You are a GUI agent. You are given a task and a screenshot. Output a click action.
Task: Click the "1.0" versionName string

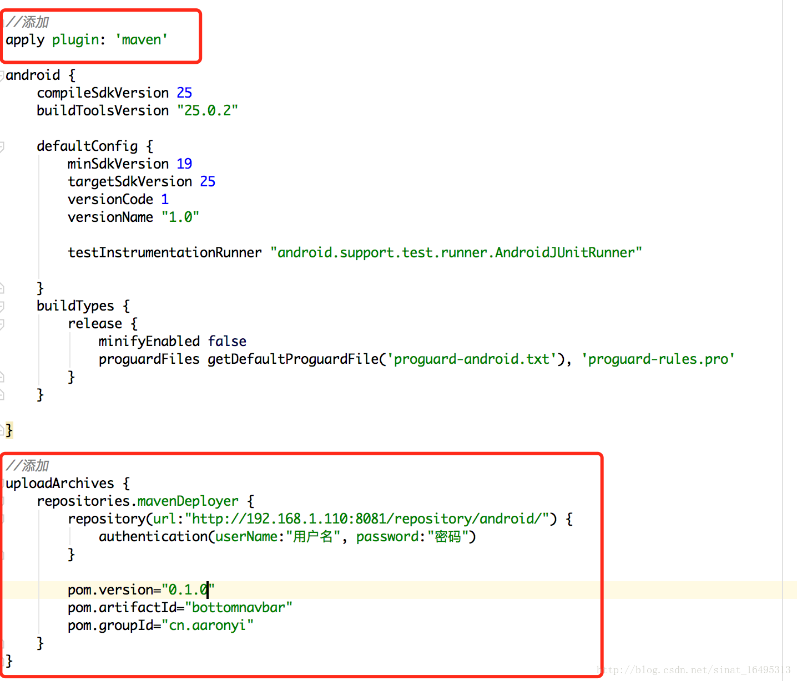(180, 217)
